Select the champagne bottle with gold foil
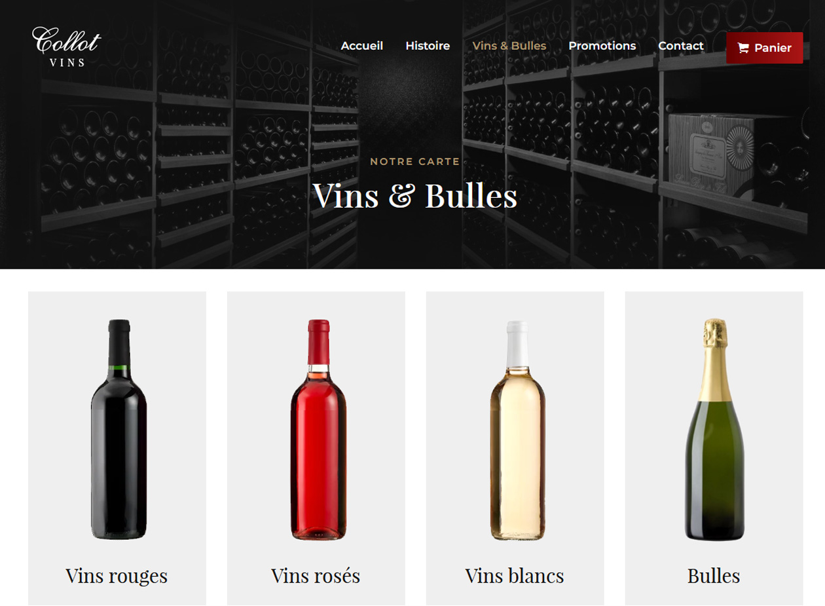This screenshot has height=606, width=825. pos(714,429)
